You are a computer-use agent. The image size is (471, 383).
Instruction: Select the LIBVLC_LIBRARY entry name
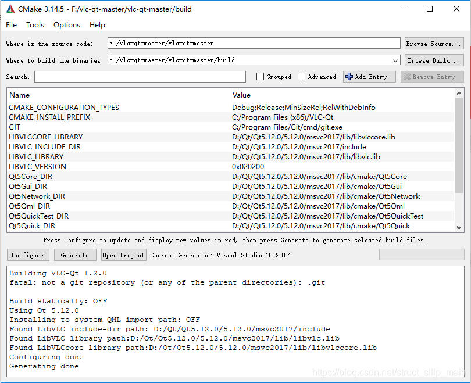pos(36,157)
